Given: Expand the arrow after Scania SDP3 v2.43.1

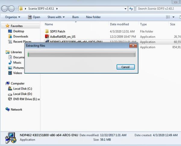Looking at the screenshot, I should [57, 9].
